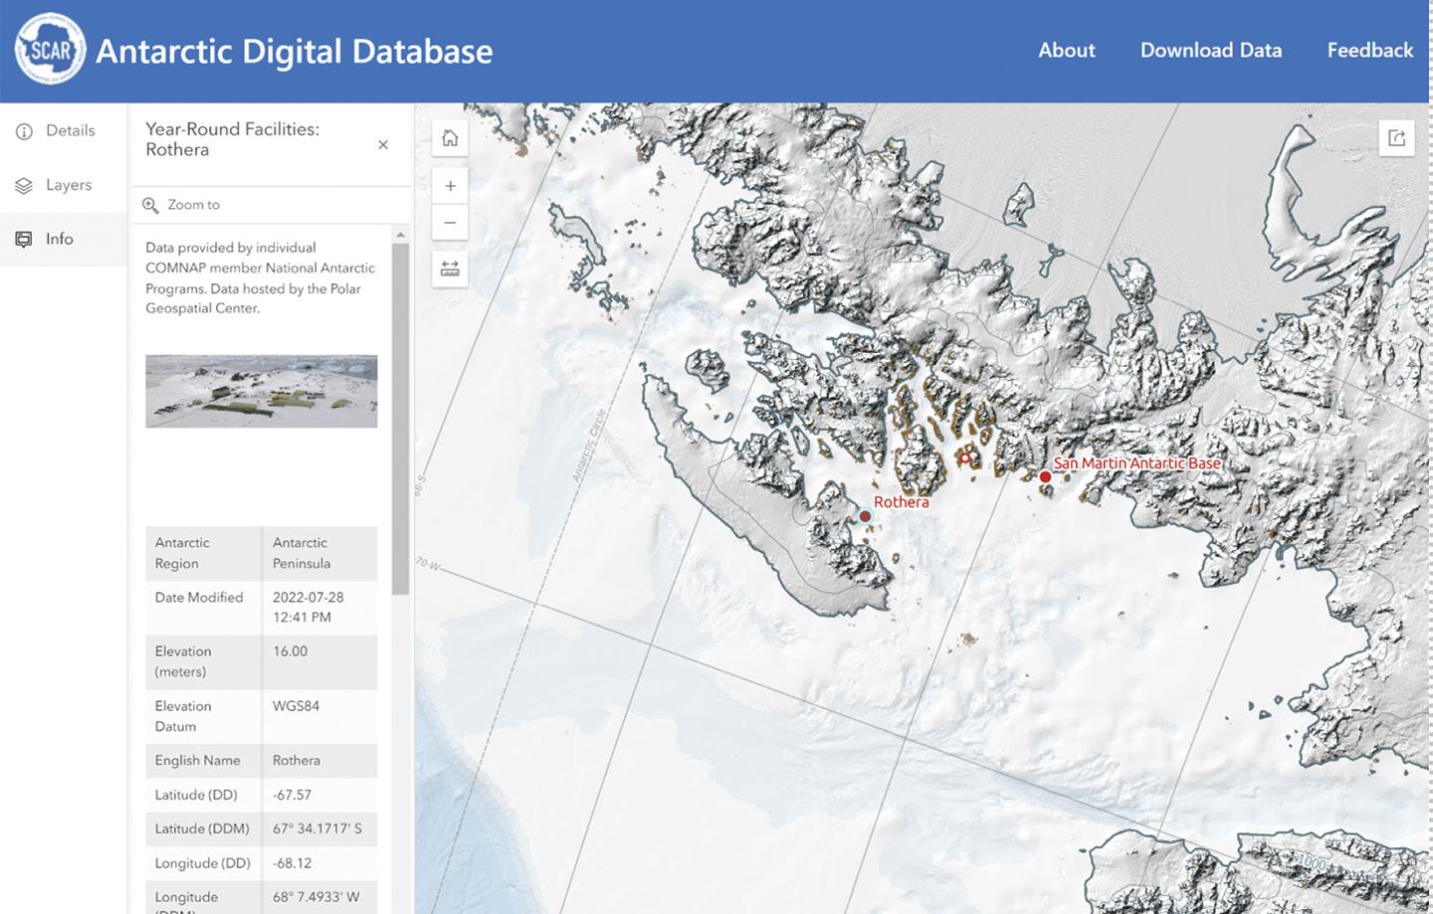The width and height of the screenshot is (1433, 914).
Task: Select the Rothera station marker on map
Action: click(865, 516)
